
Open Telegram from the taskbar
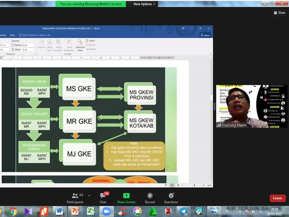click(x=184, y=211)
